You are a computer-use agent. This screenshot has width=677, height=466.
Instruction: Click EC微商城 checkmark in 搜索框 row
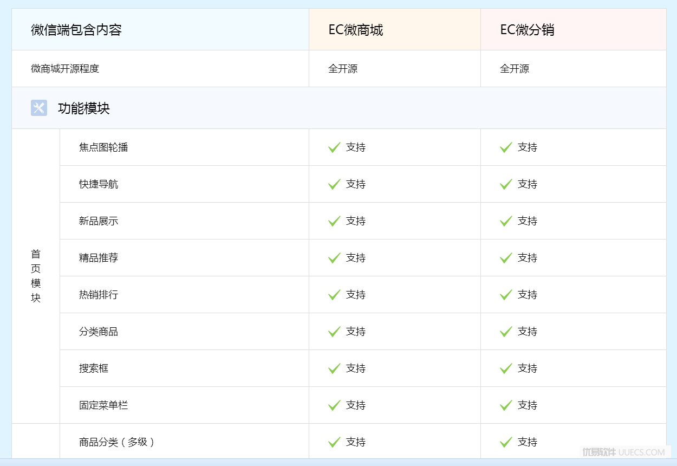pyautogui.click(x=334, y=368)
